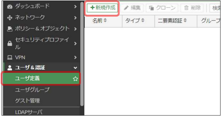Sort the table by 名前 column
The height and width of the screenshot is (116, 221).
[x=105, y=21]
